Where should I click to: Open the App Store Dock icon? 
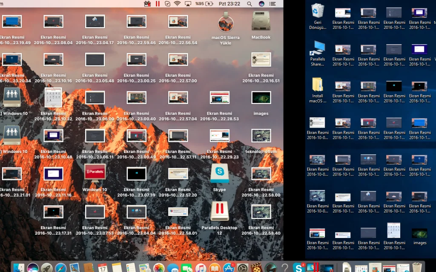pyautogui.click(x=229, y=268)
